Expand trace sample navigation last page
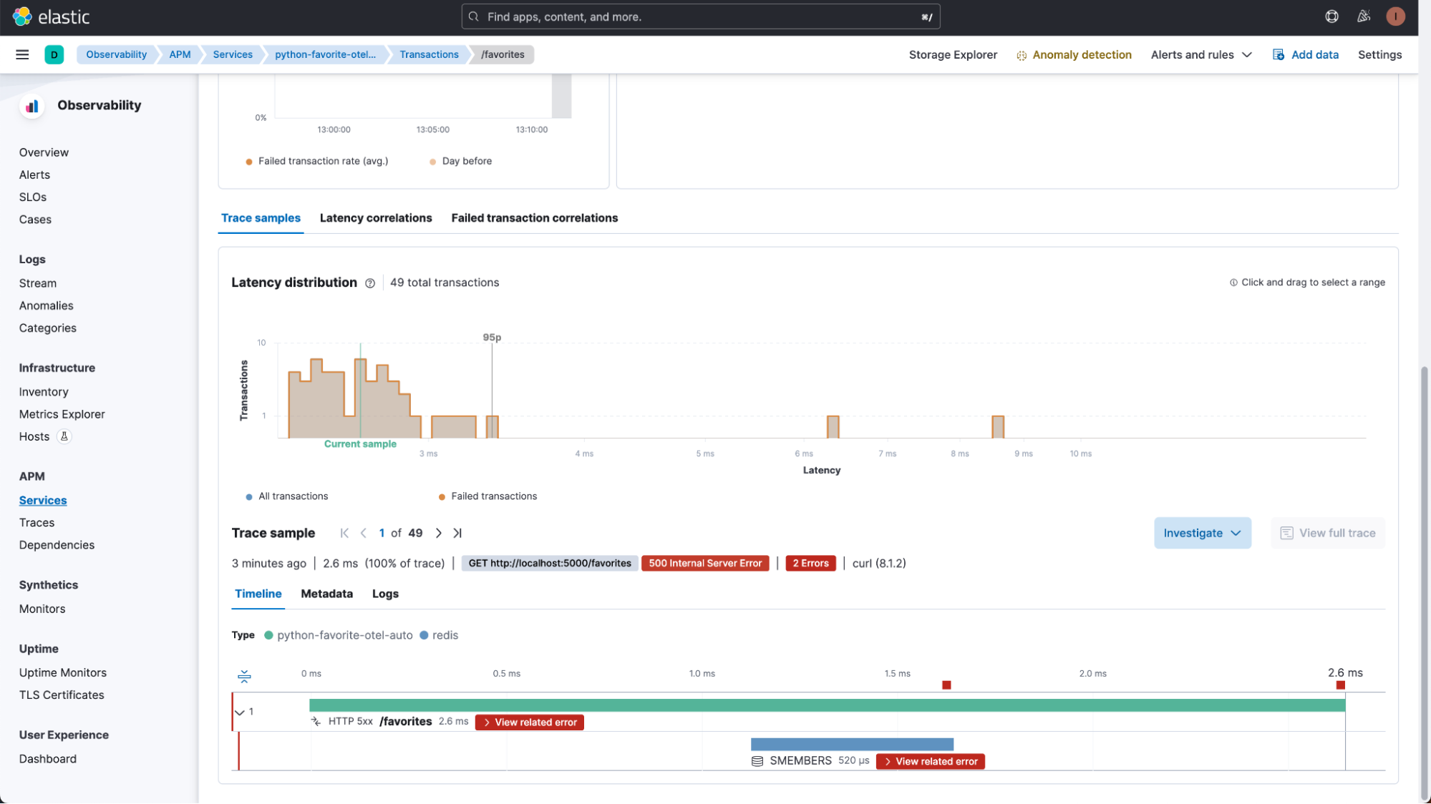Viewport: 1431px width, 804px height. (x=456, y=533)
